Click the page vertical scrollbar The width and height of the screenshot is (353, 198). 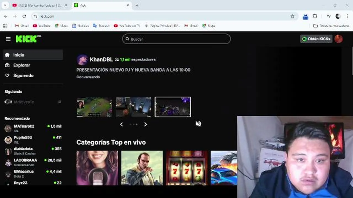pyautogui.click(x=352, y=61)
